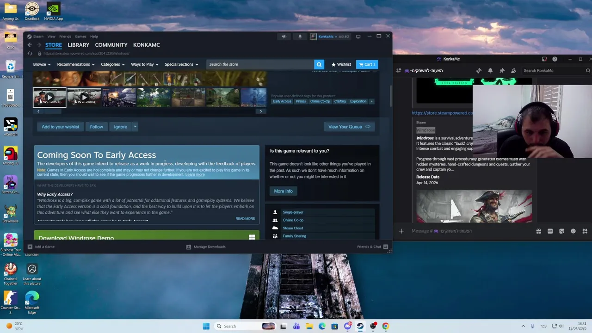This screenshot has width=592, height=333.
Task: Show hidden system tray icons chevron
Action: click(523, 326)
